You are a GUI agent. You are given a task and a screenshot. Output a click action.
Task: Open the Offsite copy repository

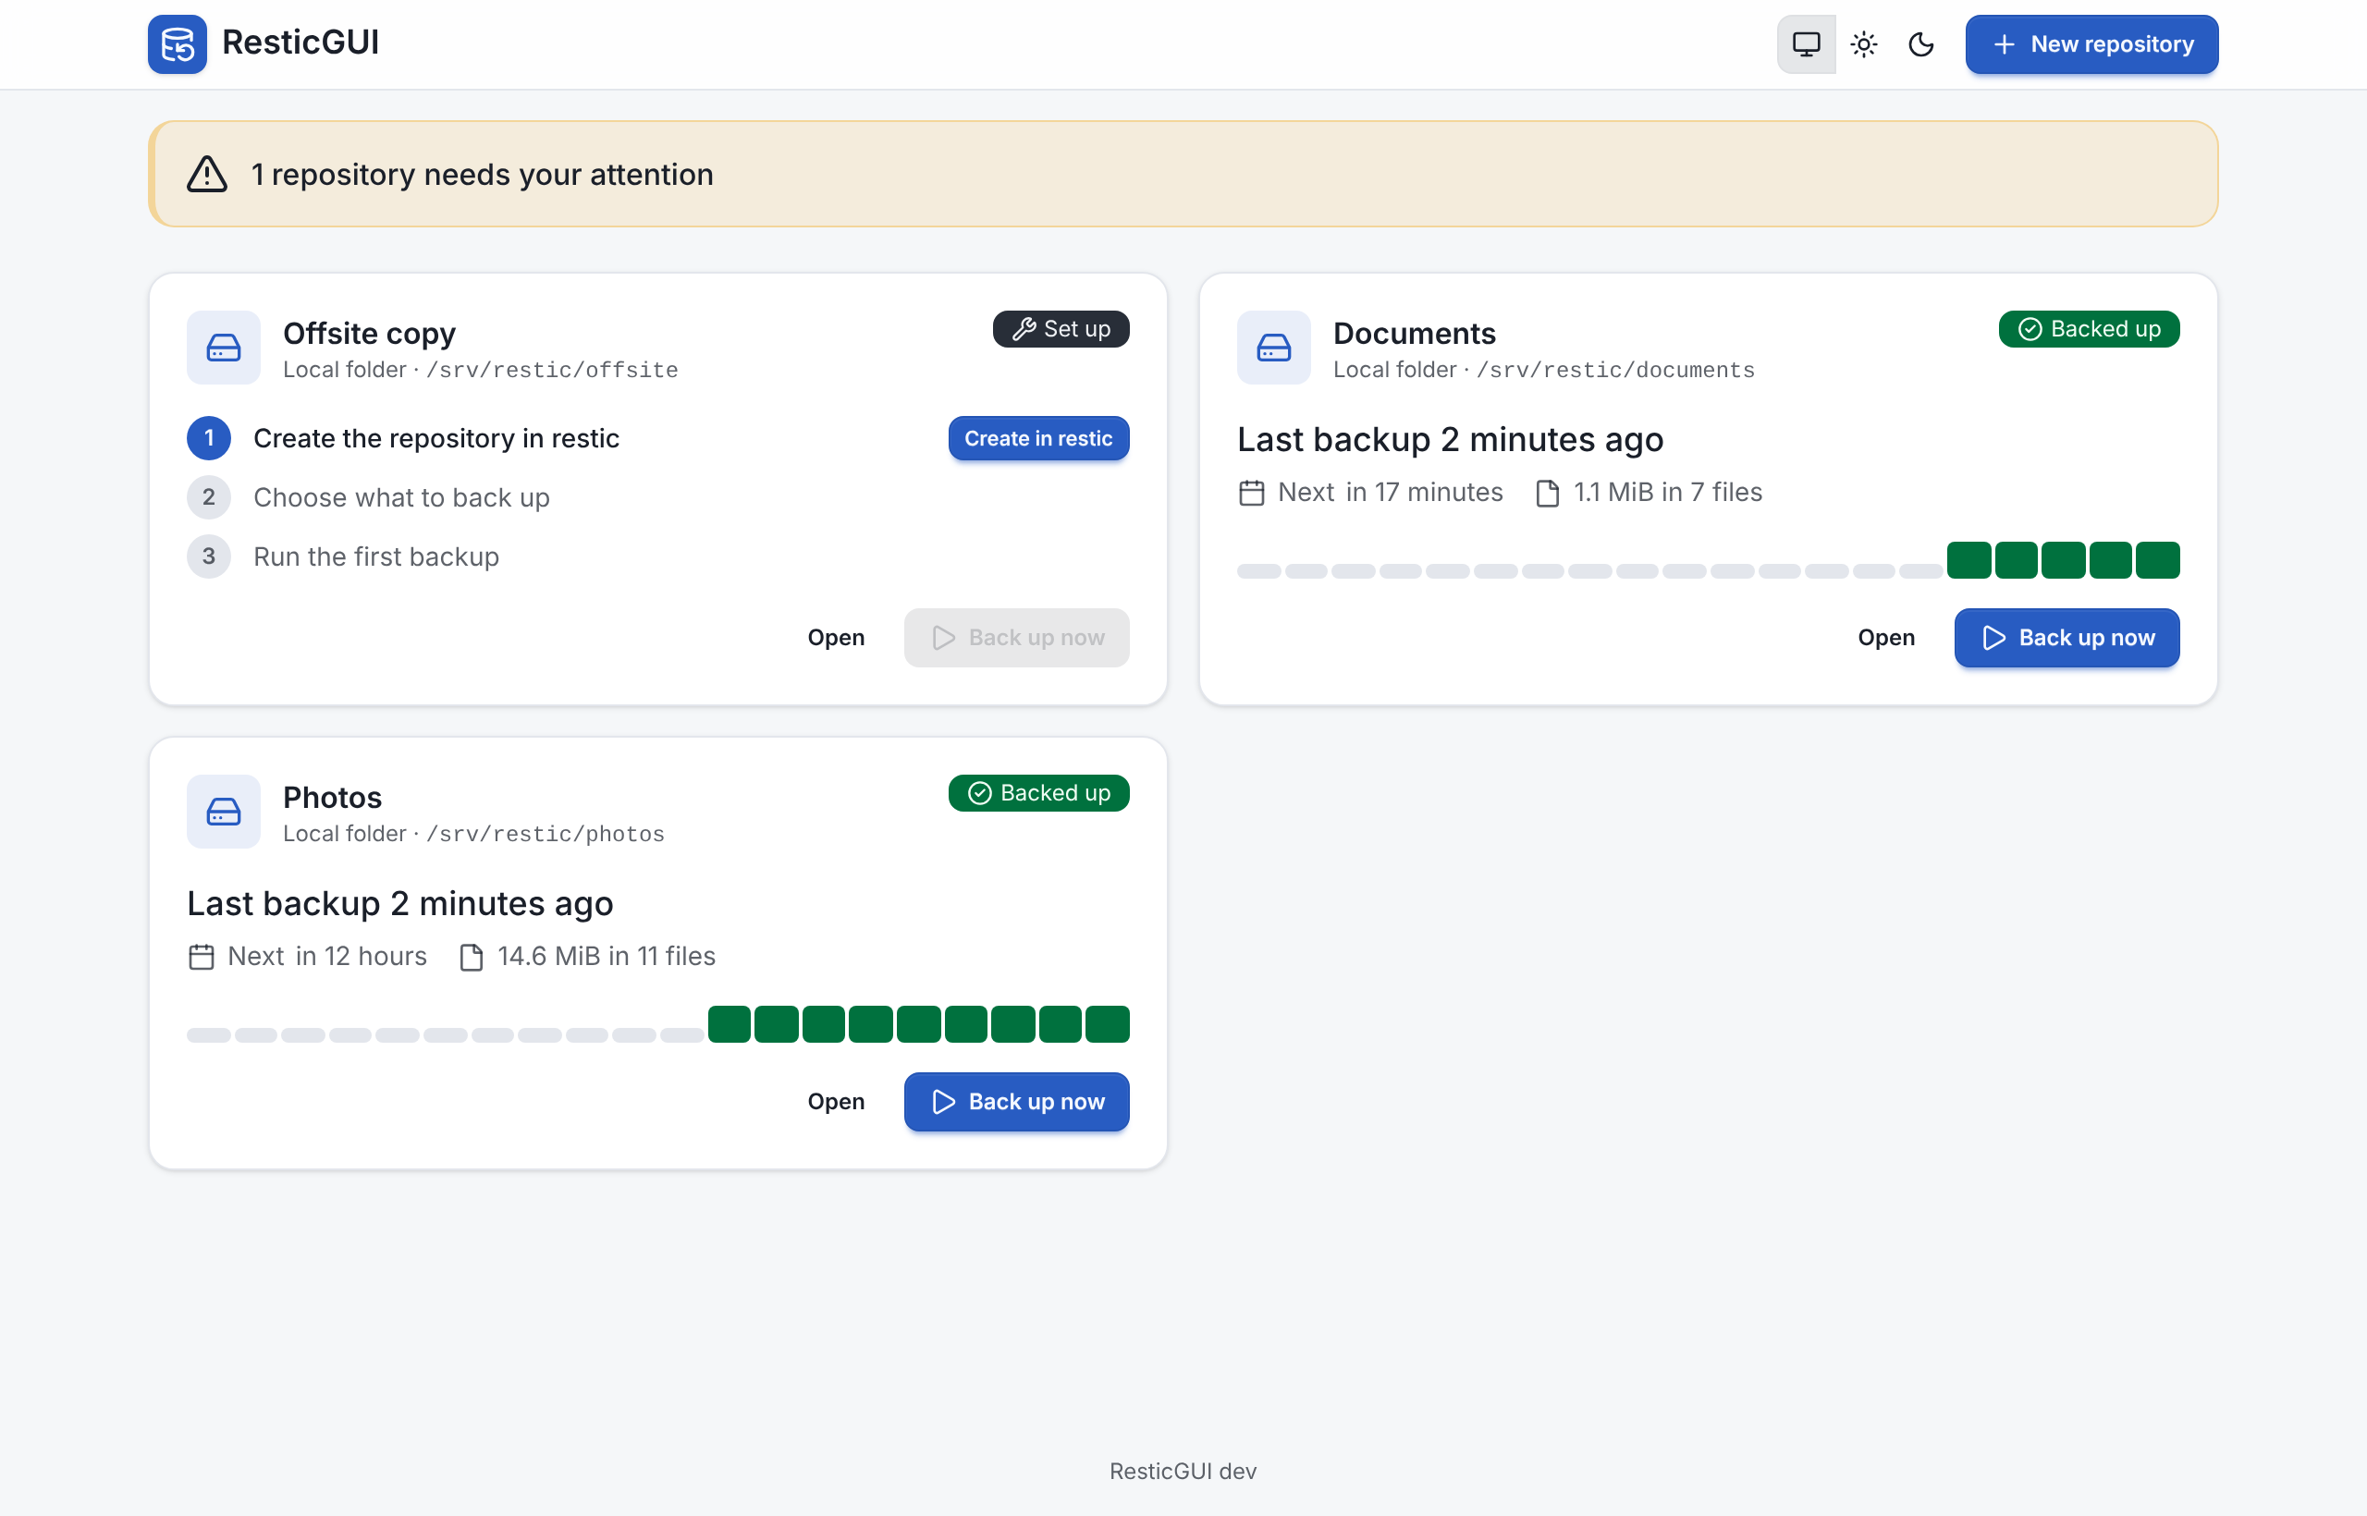(x=836, y=637)
